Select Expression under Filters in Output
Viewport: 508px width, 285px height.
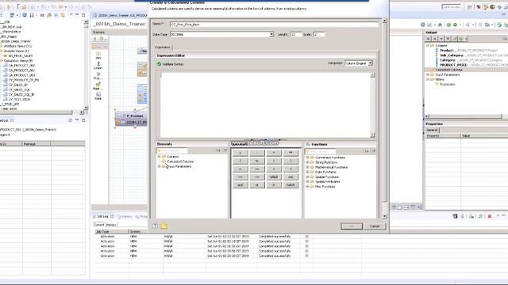[x=447, y=85]
